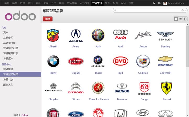The image size is (189, 117).
Task: Click the Ferrari prancing horse logo
Action: [166, 88]
